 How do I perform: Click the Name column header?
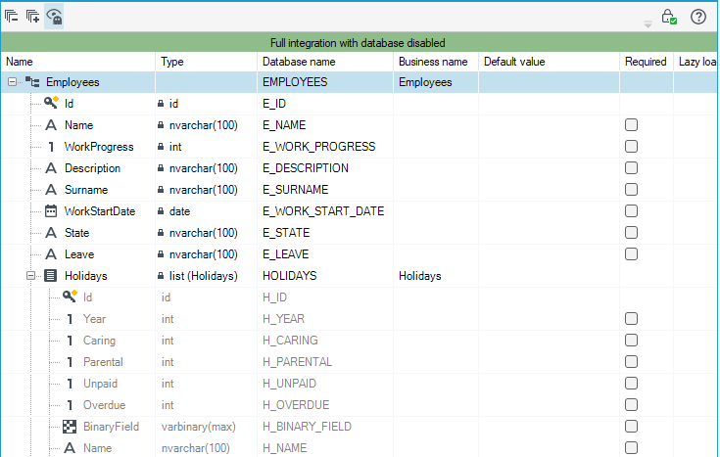[x=78, y=62]
